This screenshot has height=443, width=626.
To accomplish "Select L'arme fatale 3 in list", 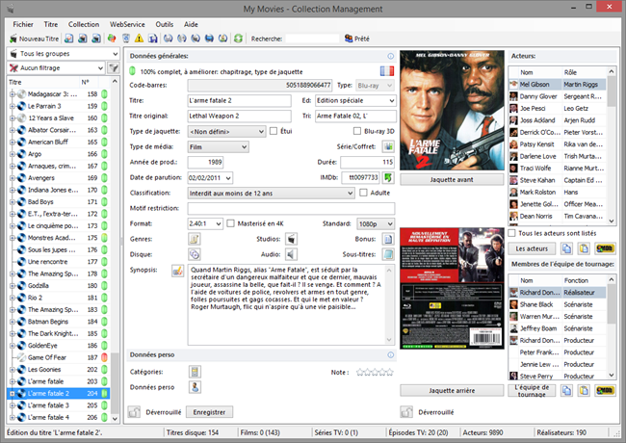I will [49, 405].
